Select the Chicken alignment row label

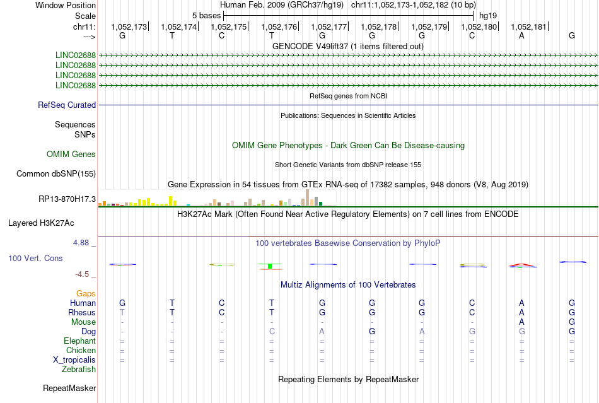click(x=81, y=350)
